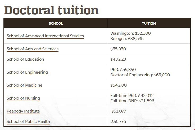Viewport: 195px width, 130px height.
Task: Click the SCHOOL column header
Action: tap(56, 23)
